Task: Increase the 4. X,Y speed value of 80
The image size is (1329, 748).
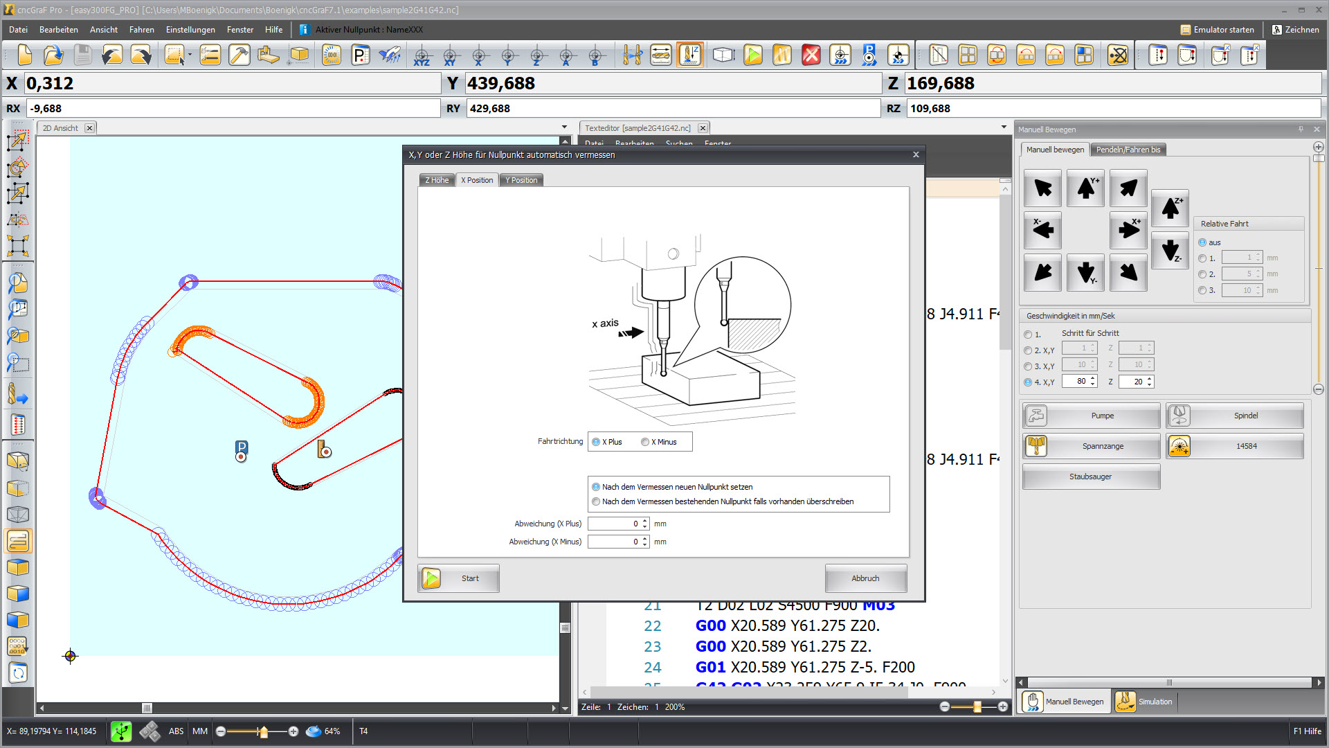Action: [1093, 378]
